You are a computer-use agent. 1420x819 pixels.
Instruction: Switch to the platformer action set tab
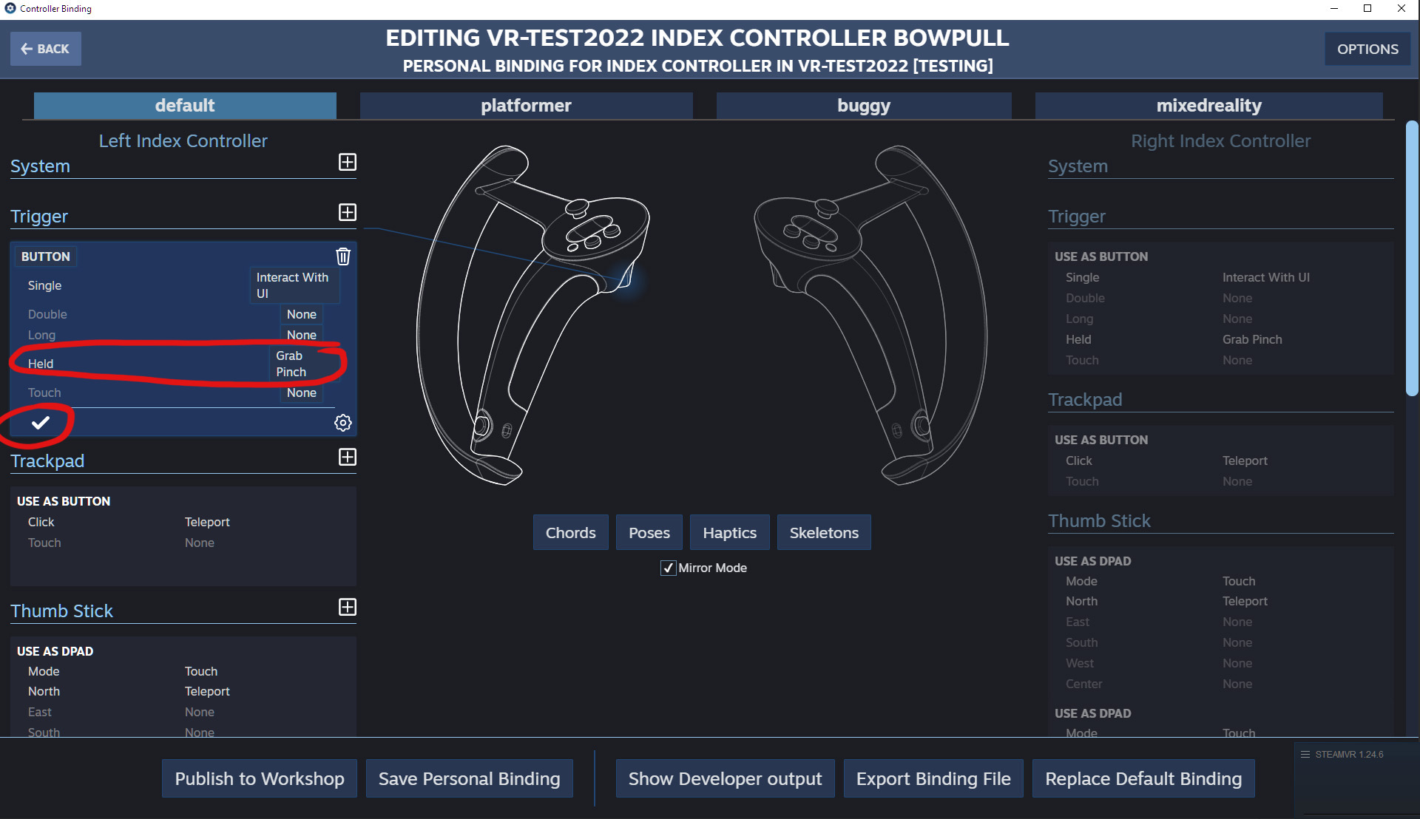(x=526, y=106)
